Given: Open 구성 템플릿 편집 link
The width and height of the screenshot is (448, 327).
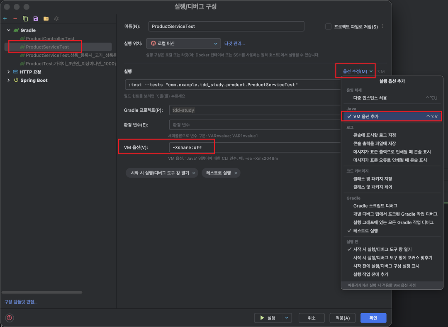Looking at the screenshot, I should click(x=20, y=301).
